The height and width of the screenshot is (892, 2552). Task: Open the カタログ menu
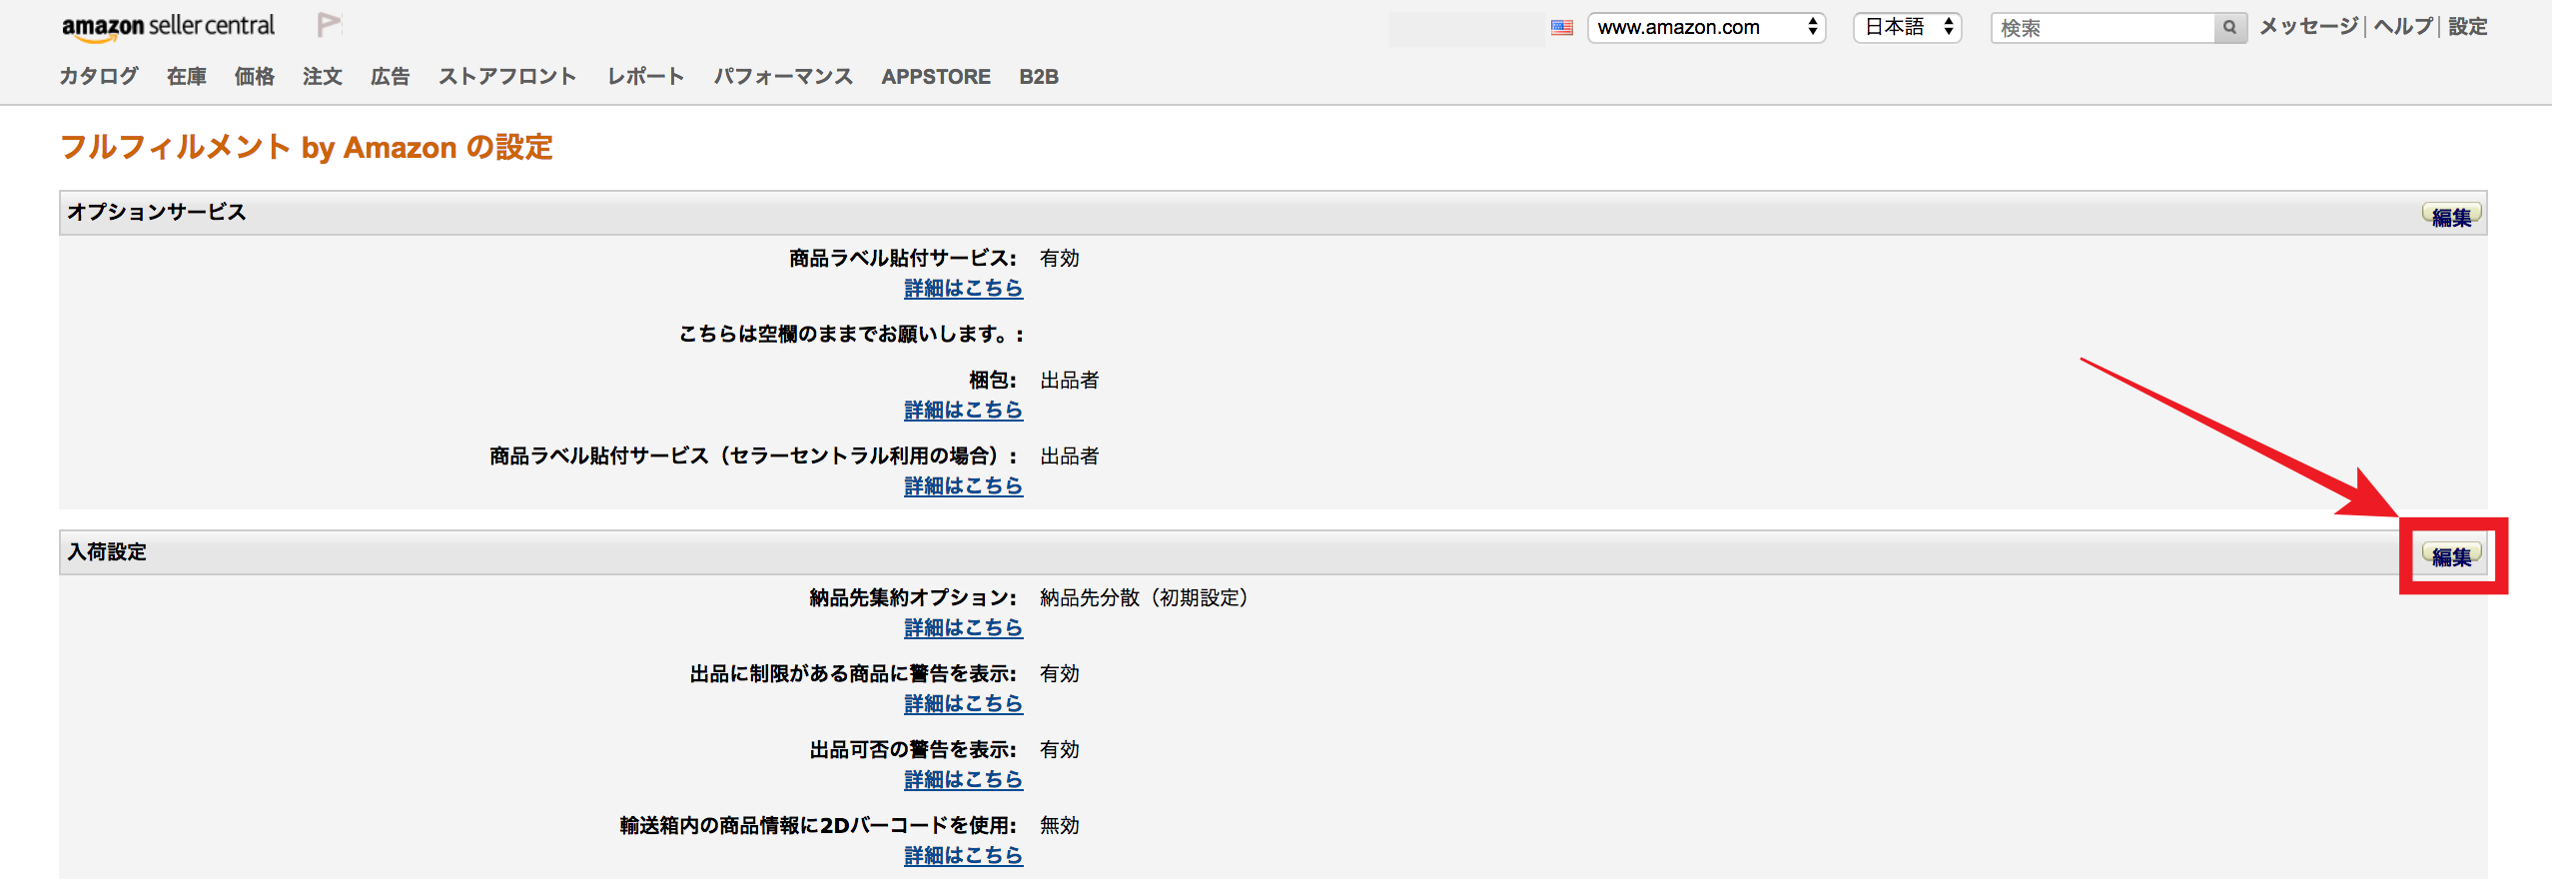click(98, 77)
